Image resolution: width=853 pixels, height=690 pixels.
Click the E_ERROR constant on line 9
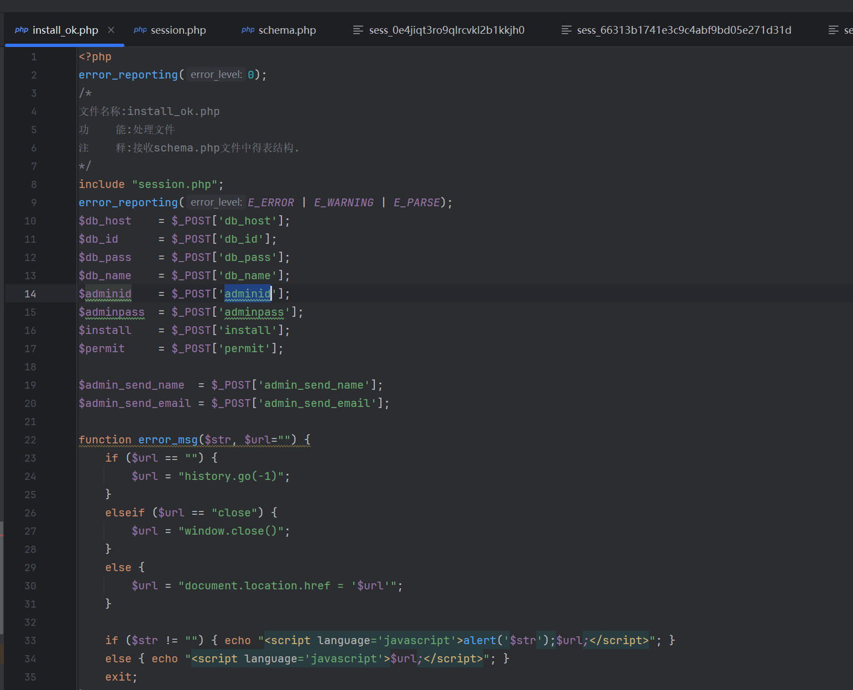(x=271, y=202)
